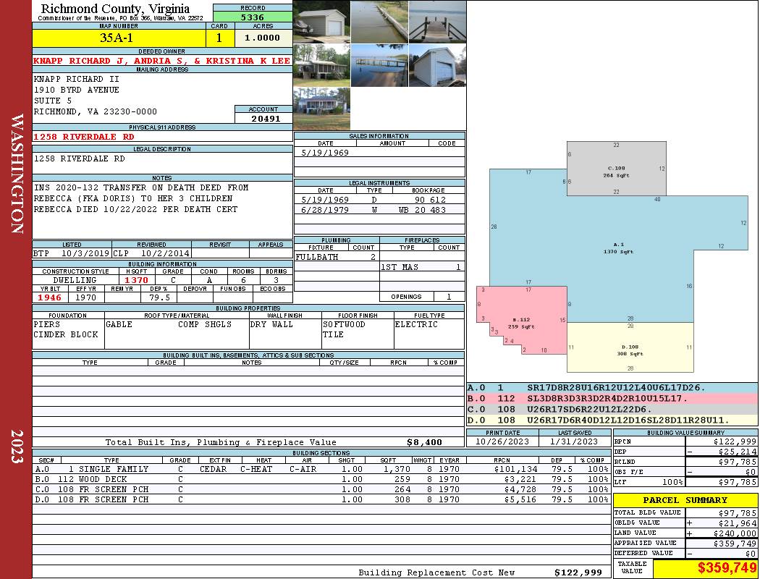This screenshot has width=760, height=579.
Task: Select section A.1 1370 SqFt on sketch
Action: coord(618,248)
